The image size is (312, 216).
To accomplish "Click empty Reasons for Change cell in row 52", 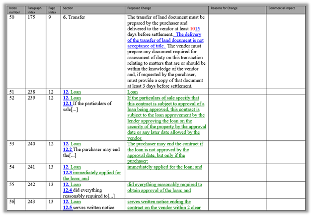I will (237, 118).
